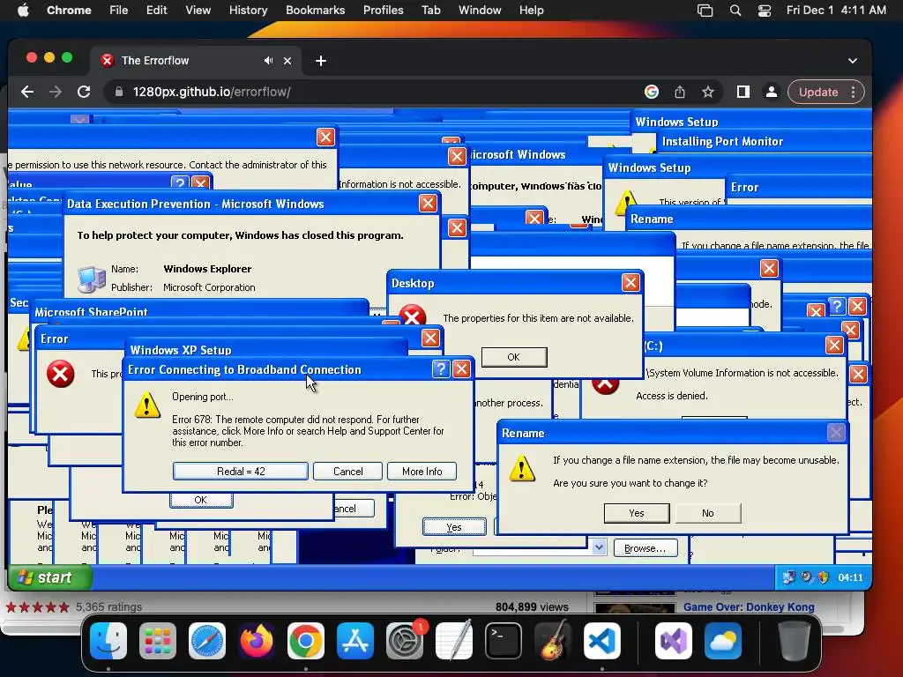This screenshot has height=677, width=903.
Task: Open the Bookmarks menu
Action: pyautogui.click(x=315, y=11)
